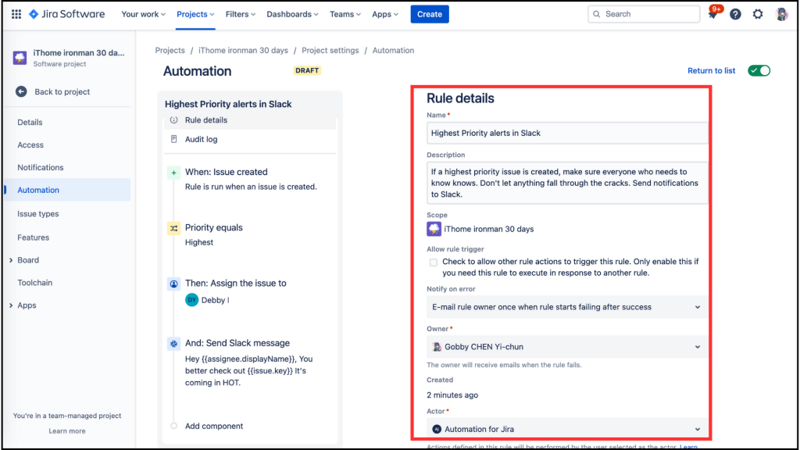800x450 pixels.
Task: Click the Back to project arrow icon
Action: point(21,92)
